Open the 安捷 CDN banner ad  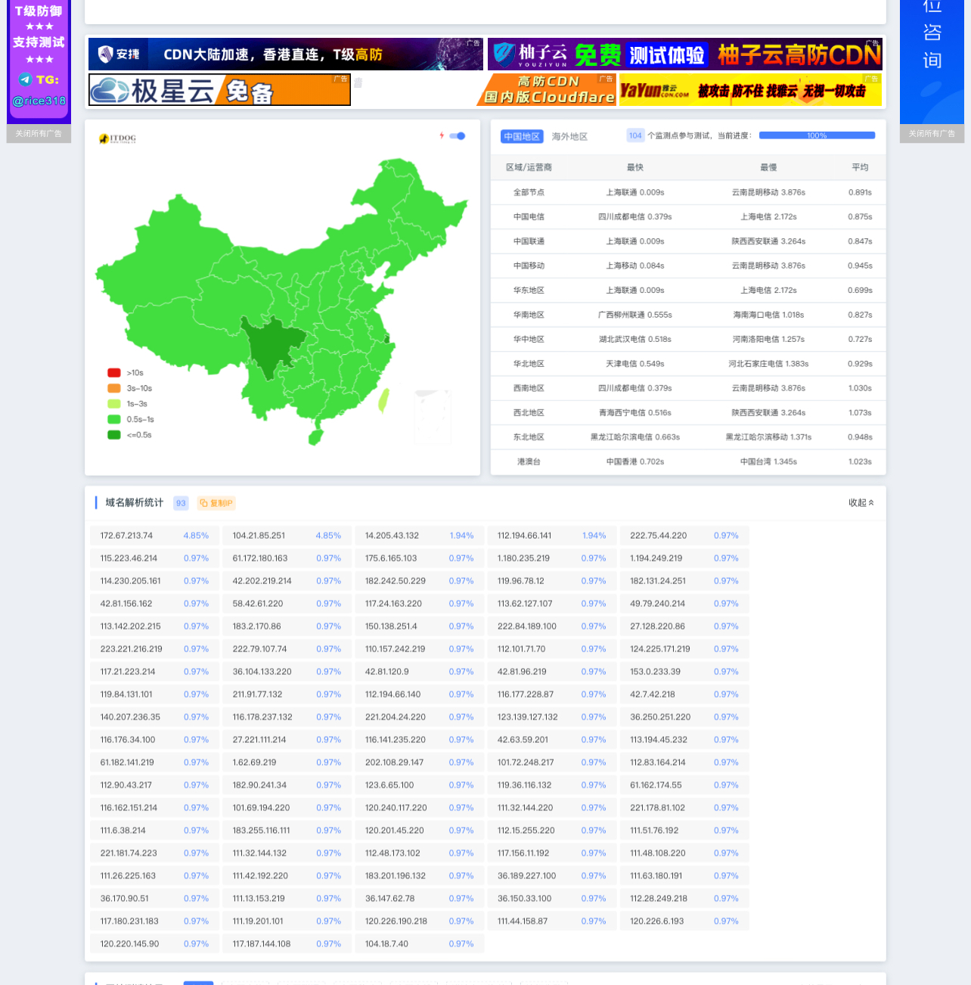tap(286, 54)
